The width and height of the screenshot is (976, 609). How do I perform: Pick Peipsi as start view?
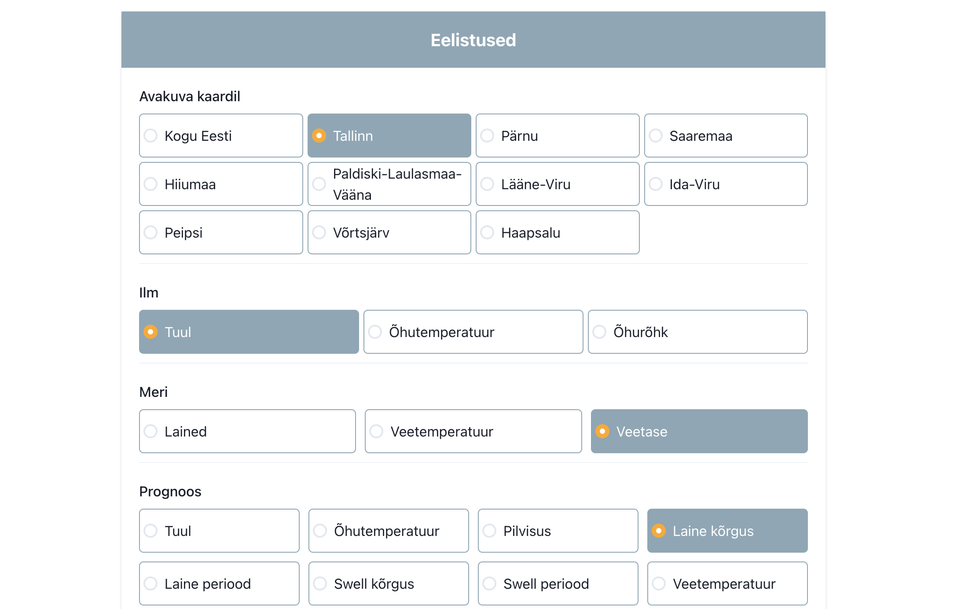tap(221, 232)
